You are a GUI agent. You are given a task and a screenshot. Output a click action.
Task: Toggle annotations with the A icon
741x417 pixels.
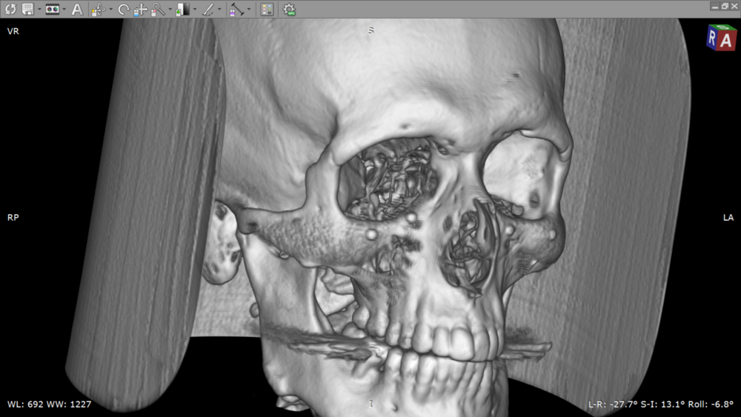point(76,10)
